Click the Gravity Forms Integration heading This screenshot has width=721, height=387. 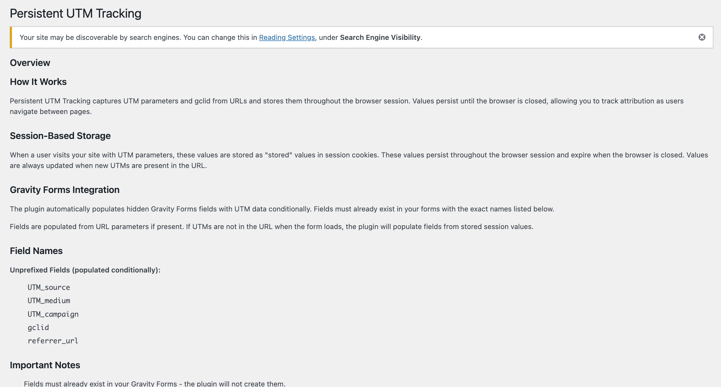65,190
